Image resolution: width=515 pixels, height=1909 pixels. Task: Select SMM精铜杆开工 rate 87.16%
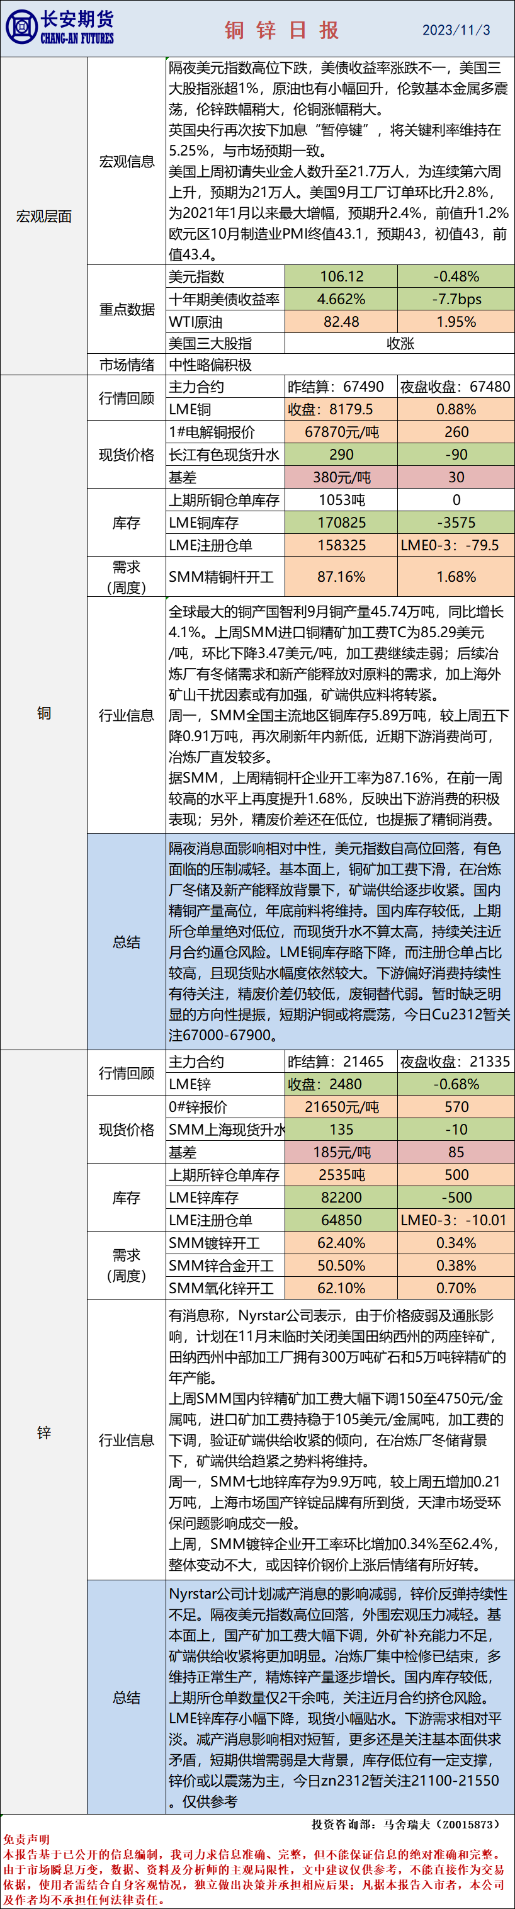(342, 577)
